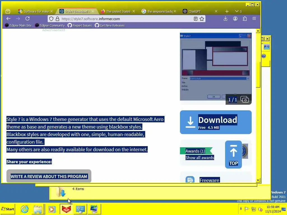The width and height of the screenshot is (287, 215).
Task: Click downloads folder icon in Explorer pane
Action: 61,192
